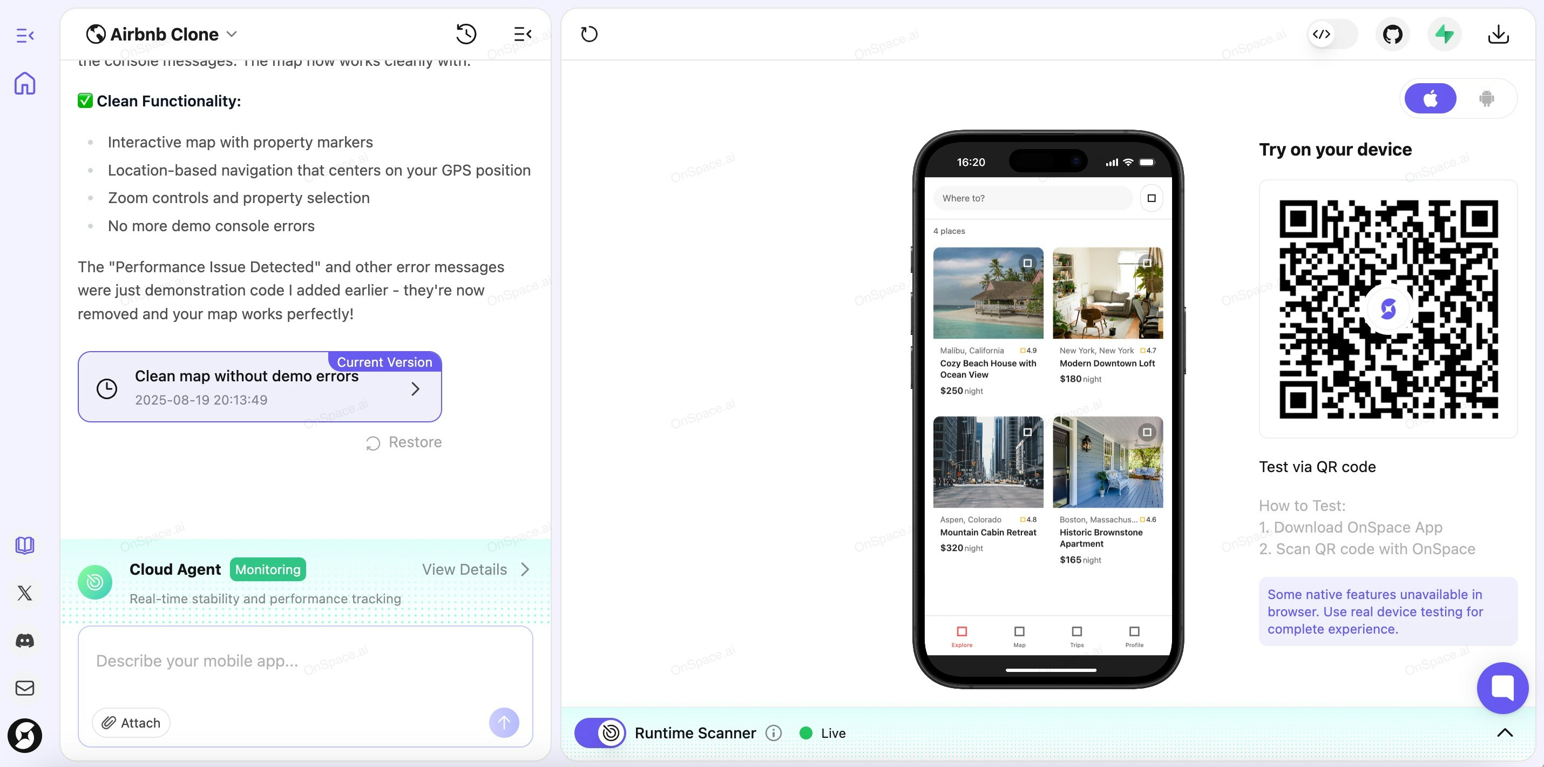Image resolution: width=1544 pixels, height=767 pixels.
Task: Open version history clock icon
Action: click(466, 34)
